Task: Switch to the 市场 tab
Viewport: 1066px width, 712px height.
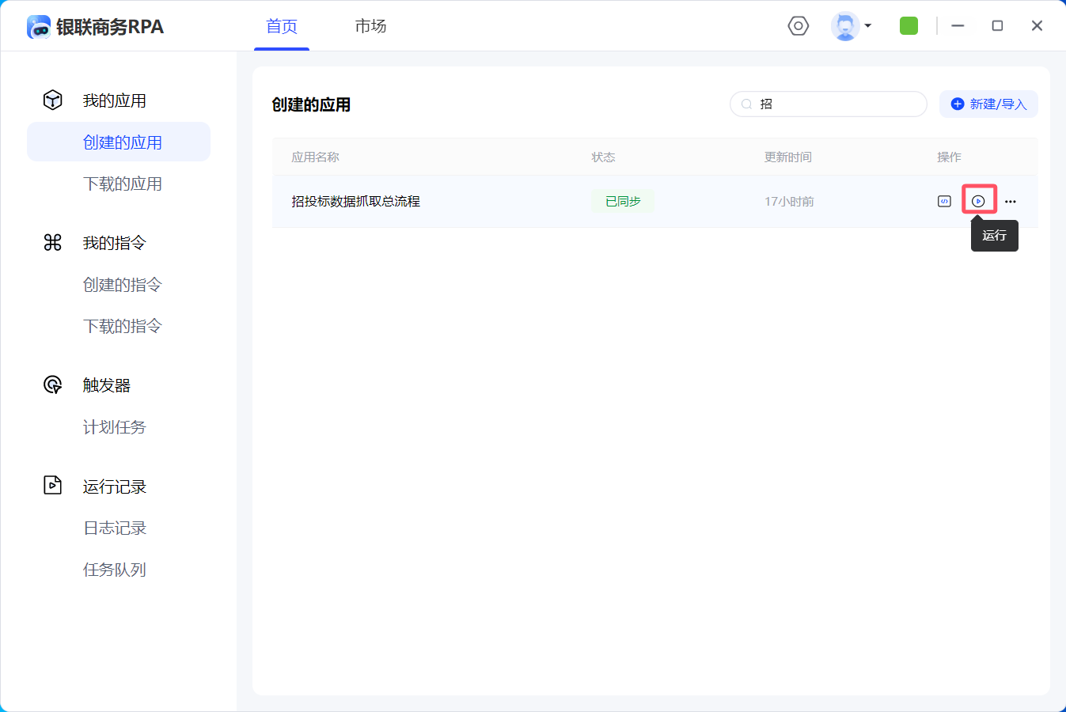Action: [x=370, y=26]
